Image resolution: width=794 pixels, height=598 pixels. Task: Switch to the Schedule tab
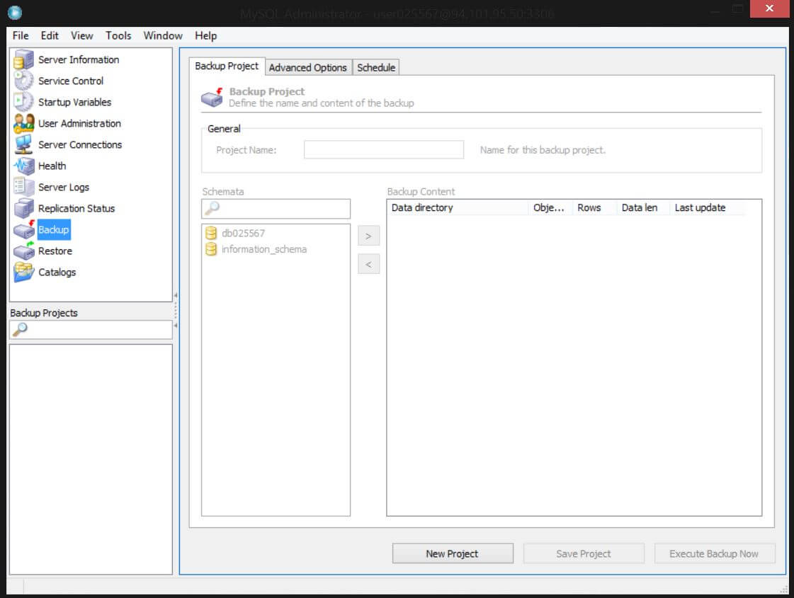tap(375, 67)
